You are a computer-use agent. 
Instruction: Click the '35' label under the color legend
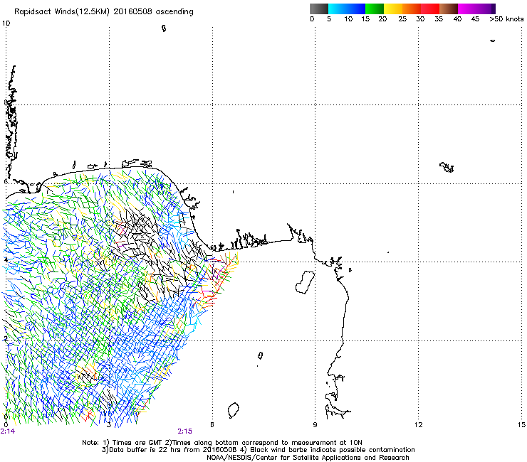pyautogui.click(x=439, y=19)
